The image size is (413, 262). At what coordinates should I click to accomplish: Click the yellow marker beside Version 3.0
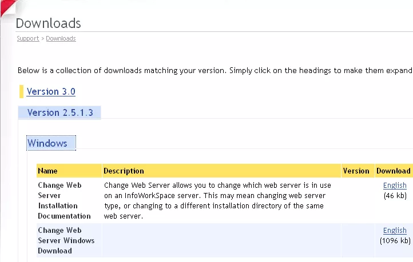tap(21, 91)
